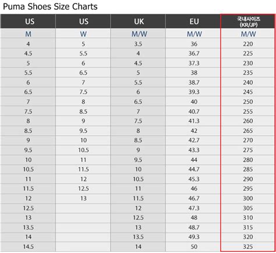Select US men's size 6 cell
Screen dimensions: 276x253
(x=28, y=82)
